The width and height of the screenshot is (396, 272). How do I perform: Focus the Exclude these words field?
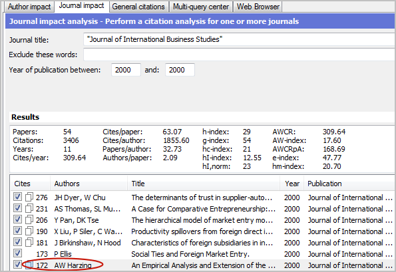click(240, 55)
